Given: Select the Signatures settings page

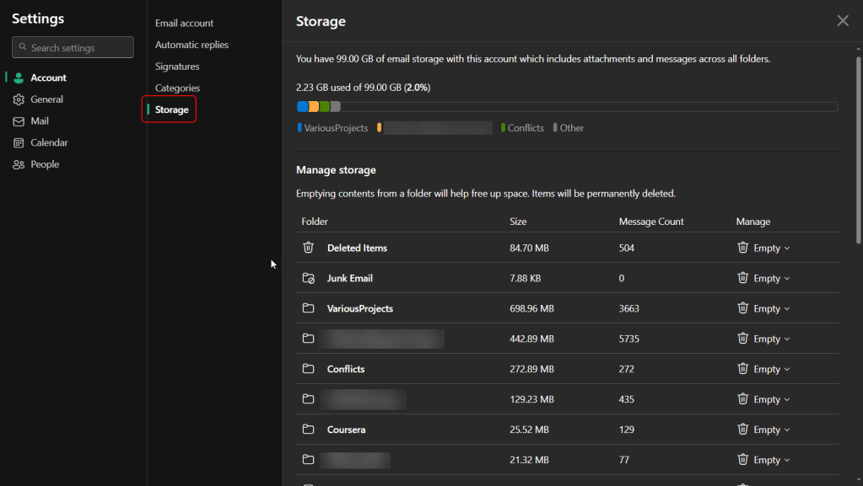Looking at the screenshot, I should point(177,67).
